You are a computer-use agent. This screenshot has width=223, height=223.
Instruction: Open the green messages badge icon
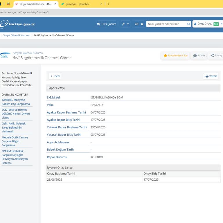coord(216,24)
